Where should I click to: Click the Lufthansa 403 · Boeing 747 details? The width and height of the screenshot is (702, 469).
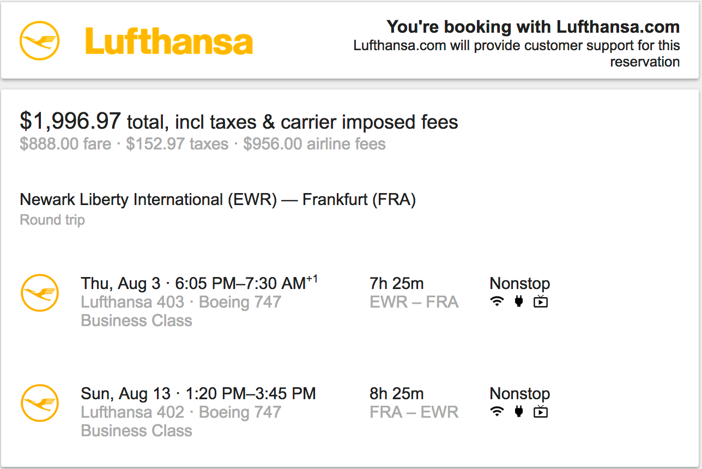[181, 302]
